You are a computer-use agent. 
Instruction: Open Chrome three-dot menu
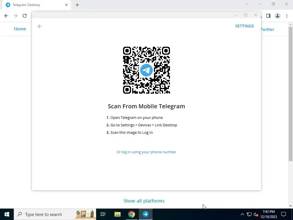pyautogui.click(x=287, y=16)
